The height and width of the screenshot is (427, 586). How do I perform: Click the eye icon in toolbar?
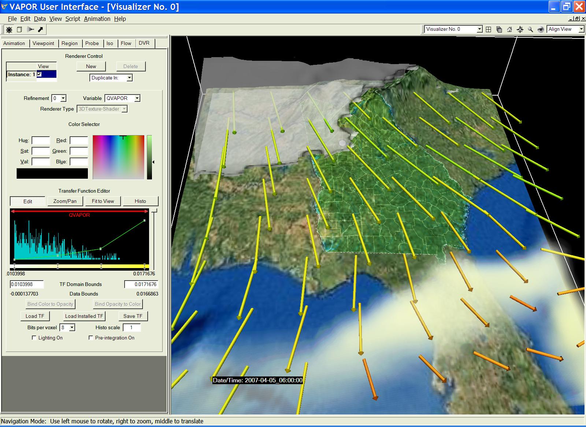[541, 29]
